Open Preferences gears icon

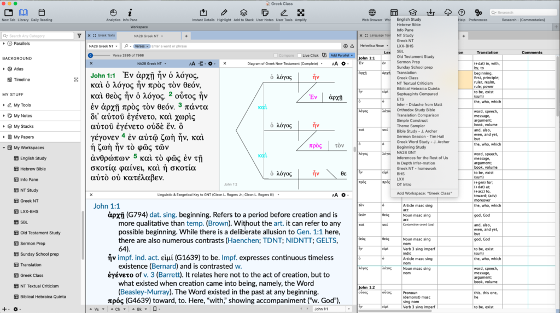pyautogui.click(x=478, y=15)
